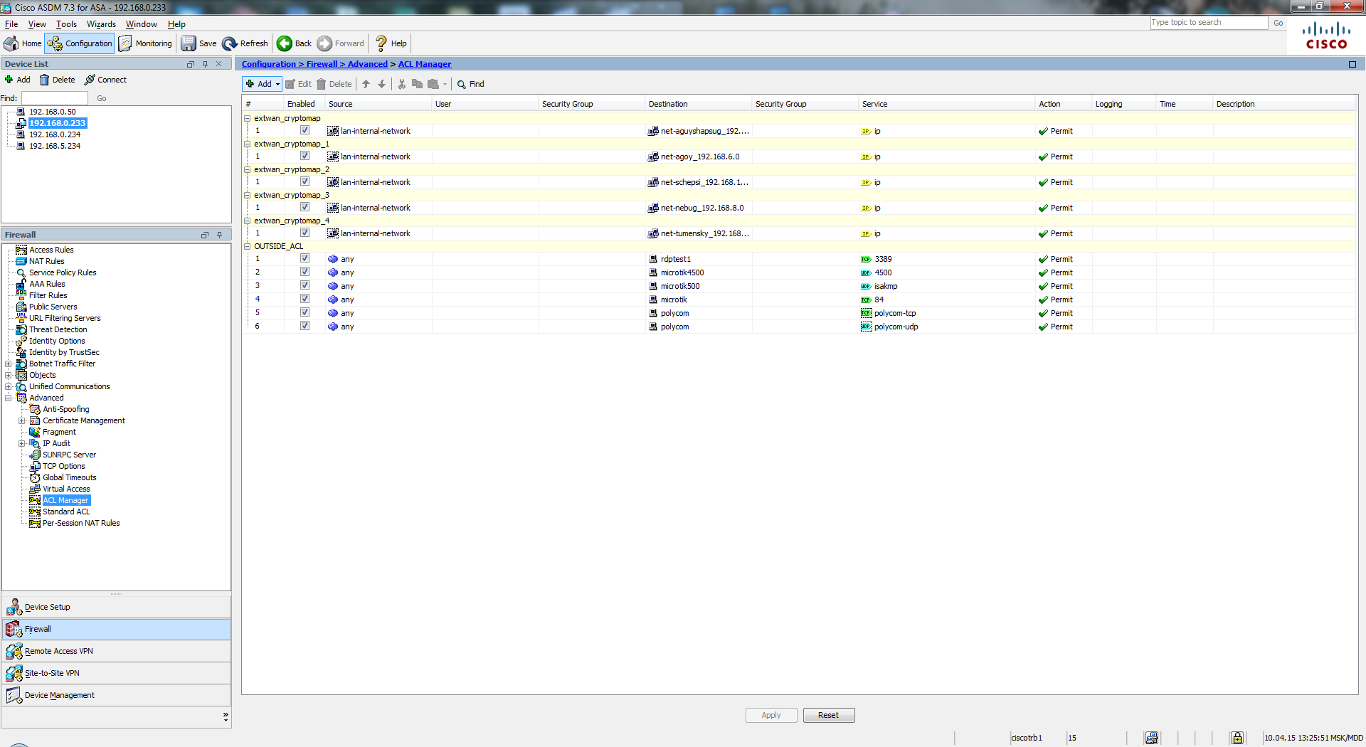This screenshot has height=747, width=1366.
Task: Find an entry in ACL Manager
Action: point(470,84)
